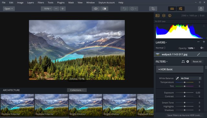
Task: Show the layers panel icon
Action: [164, 15]
